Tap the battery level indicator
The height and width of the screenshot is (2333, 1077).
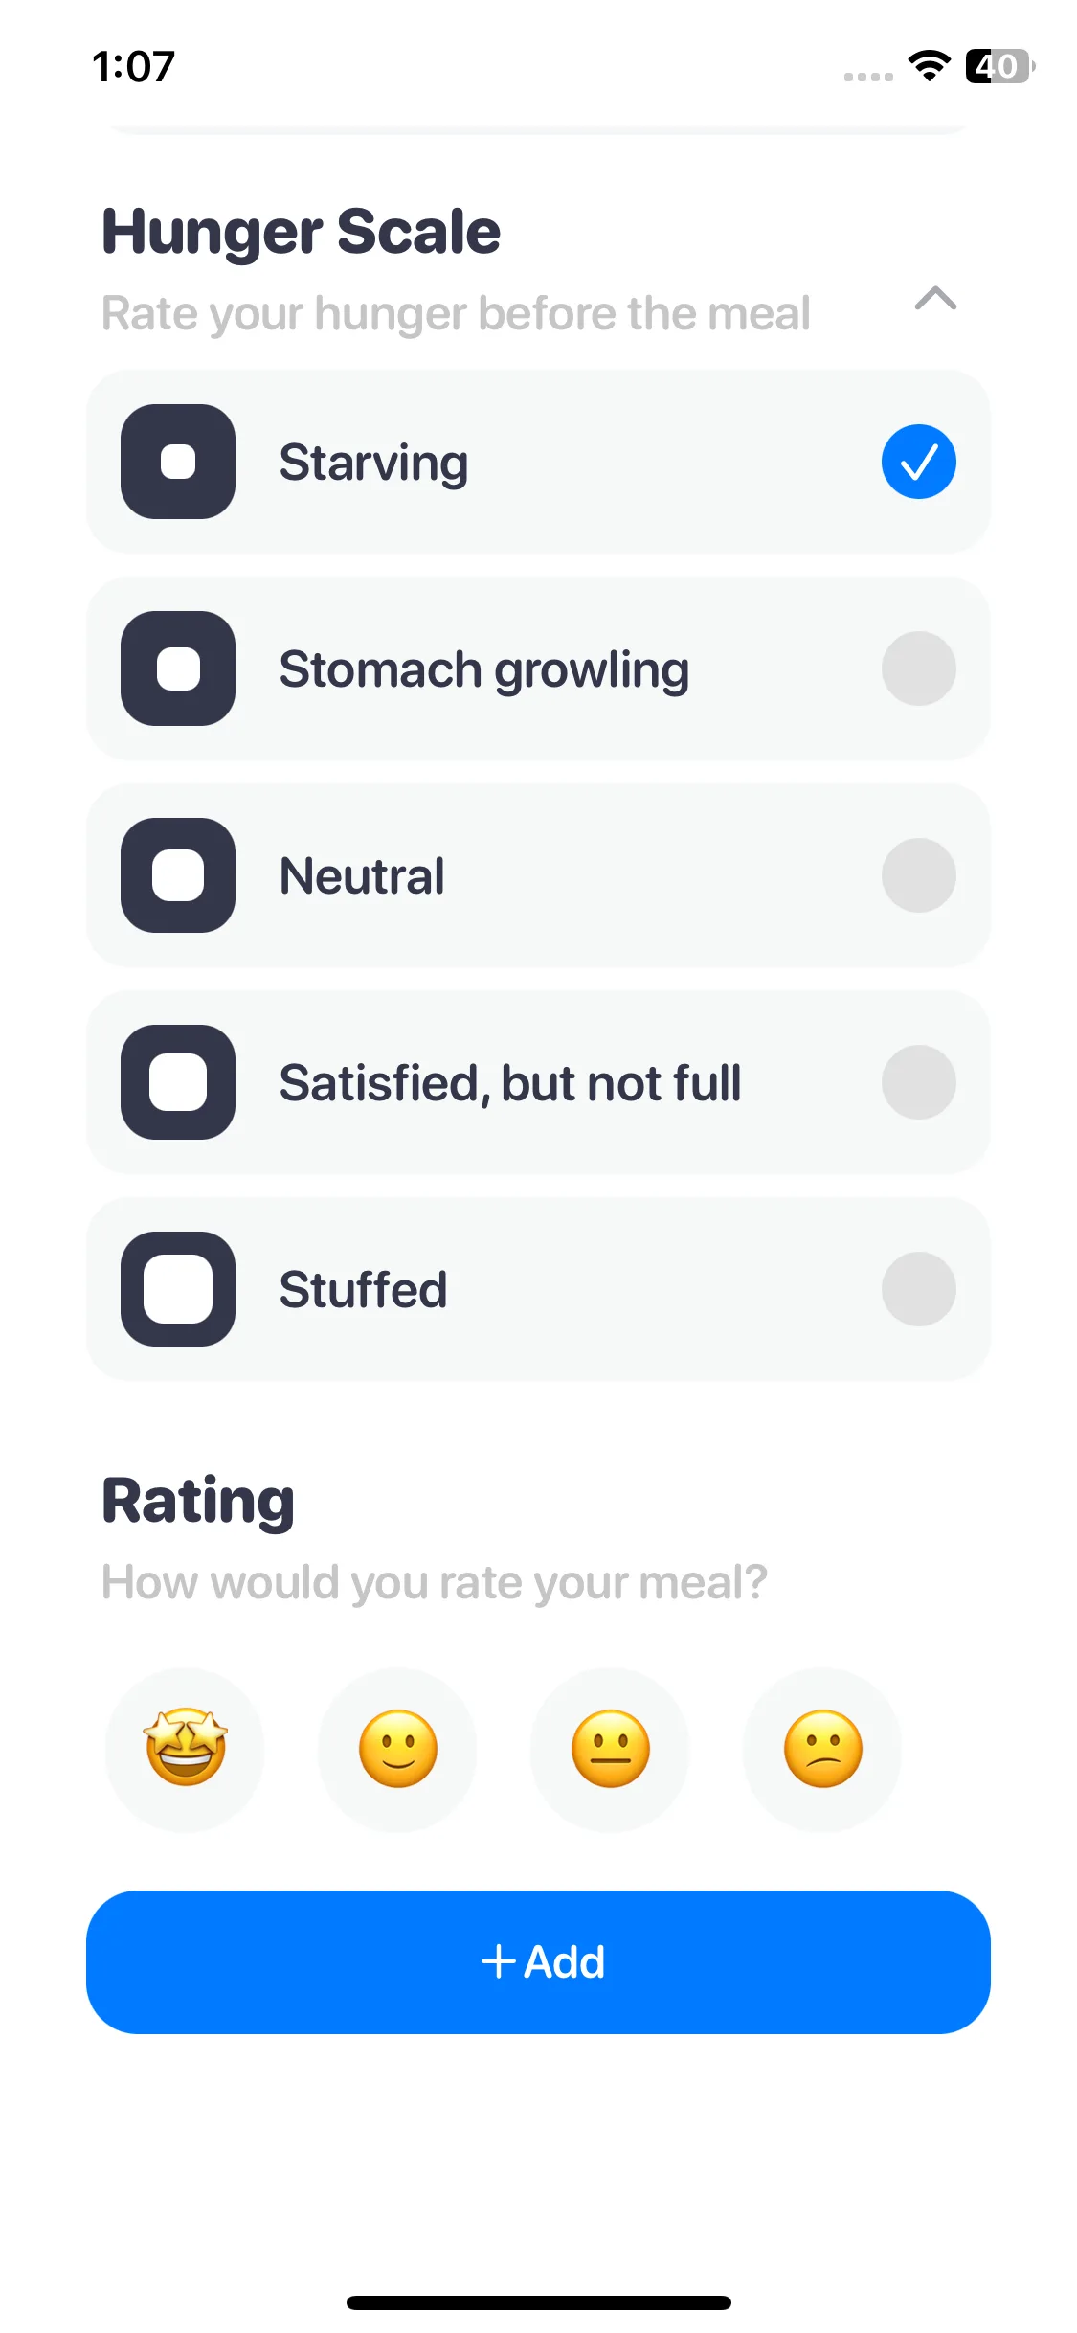click(x=999, y=66)
